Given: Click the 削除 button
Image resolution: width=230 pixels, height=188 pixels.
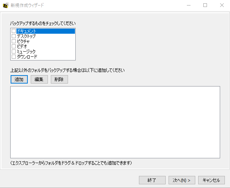Looking at the screenshot, I should pos(59,80).
